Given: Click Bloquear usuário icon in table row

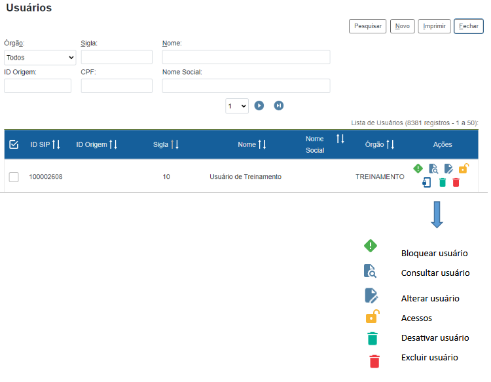Looking at the screenshot, I should pos(418,168).
